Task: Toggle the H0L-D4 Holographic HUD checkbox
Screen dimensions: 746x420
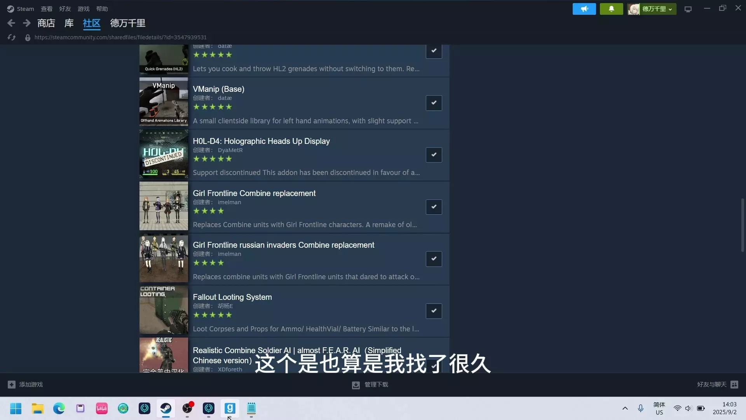Action: (434, 155)
